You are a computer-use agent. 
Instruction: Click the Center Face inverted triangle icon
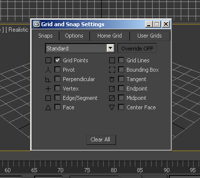tap(112, 108)
